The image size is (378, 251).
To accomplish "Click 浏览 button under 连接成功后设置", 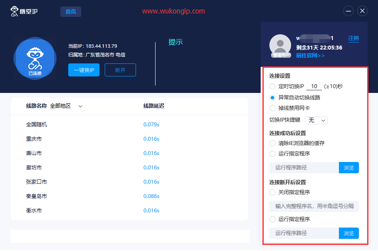I will (349, 168).
